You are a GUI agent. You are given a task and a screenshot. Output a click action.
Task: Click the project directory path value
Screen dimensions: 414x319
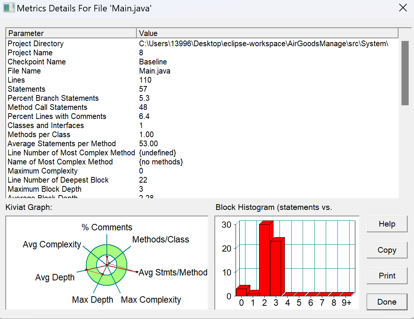click(264, 44)
